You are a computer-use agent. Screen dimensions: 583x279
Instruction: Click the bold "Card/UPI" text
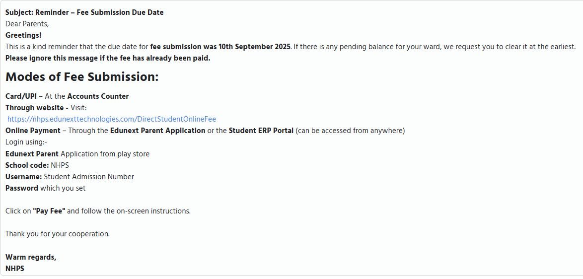click(x=21, y=96)
